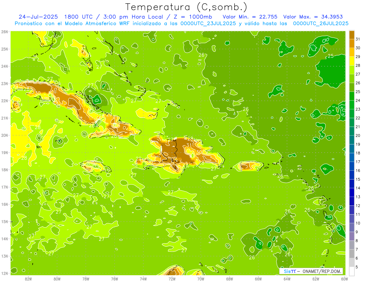Click the "68W" longitude axis label

tap(229, 279)
